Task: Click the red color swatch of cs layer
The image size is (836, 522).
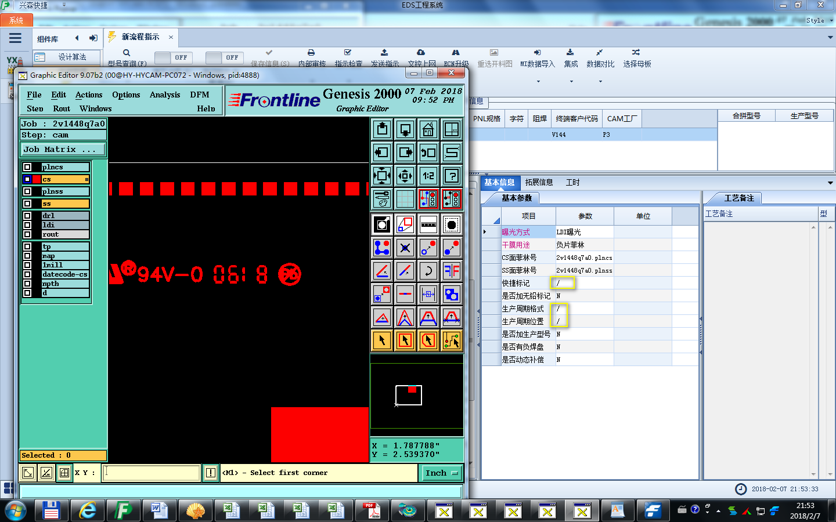Action: (37, 179)
